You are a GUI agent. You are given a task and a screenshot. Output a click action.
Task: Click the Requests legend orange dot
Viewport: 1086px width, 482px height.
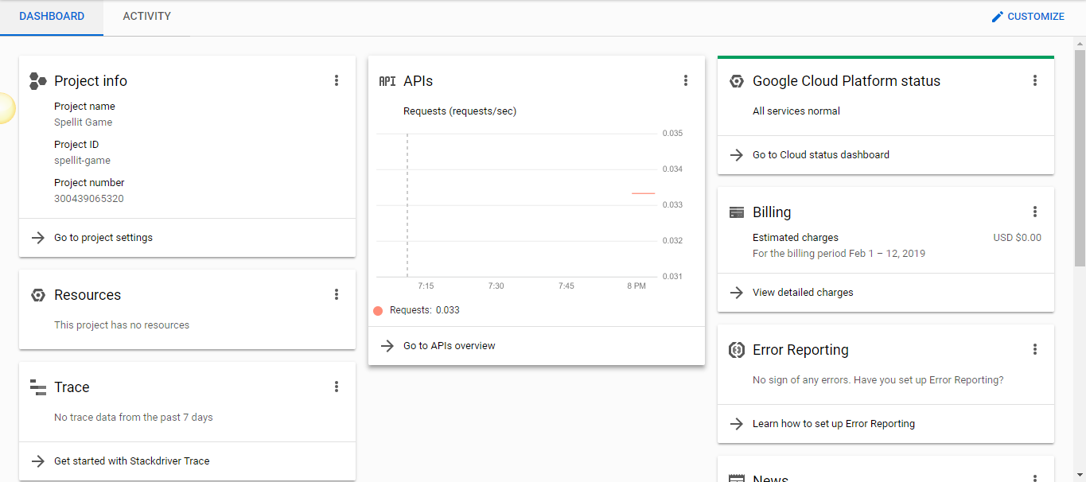[378, 310]
